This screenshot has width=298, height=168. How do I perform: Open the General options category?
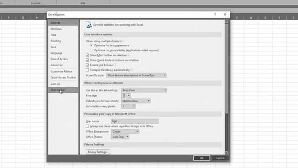[63, 23]
